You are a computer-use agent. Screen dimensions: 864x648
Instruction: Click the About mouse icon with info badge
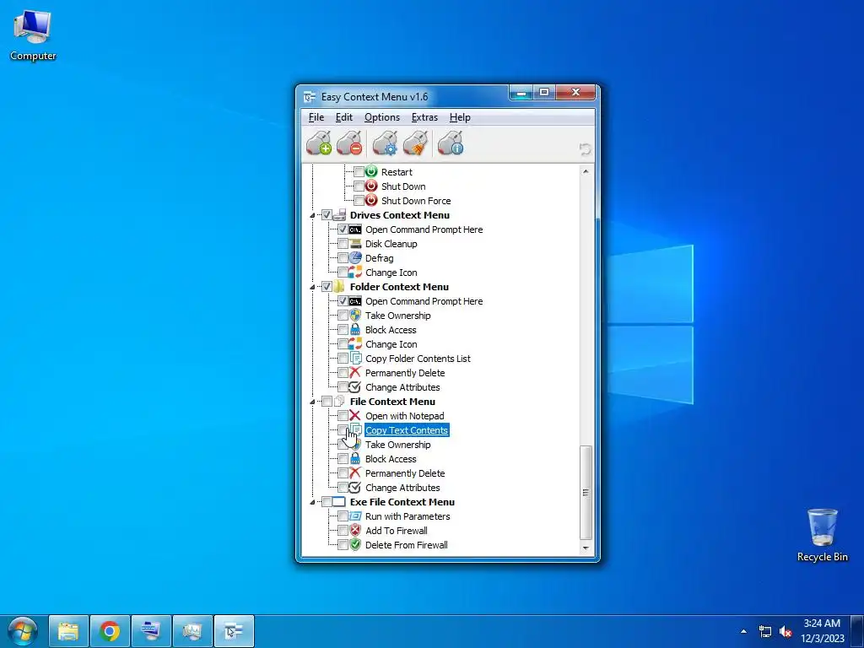click(x=451, y=143)
